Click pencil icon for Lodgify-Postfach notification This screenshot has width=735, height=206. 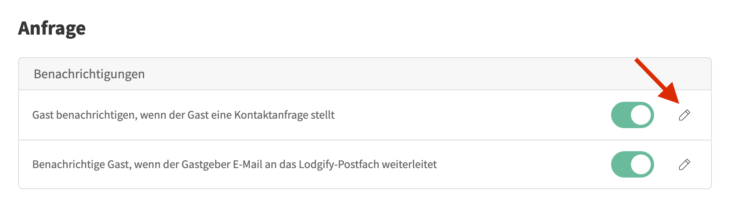[x=684, y=164]
